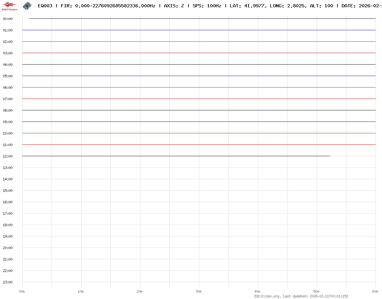Click the EQ003 station name in header
The width and height of the screenshot is (382, 299).
point(45,6)
